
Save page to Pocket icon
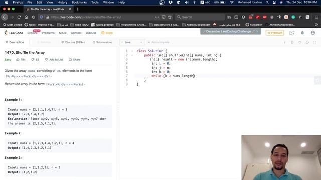point(164,17)
